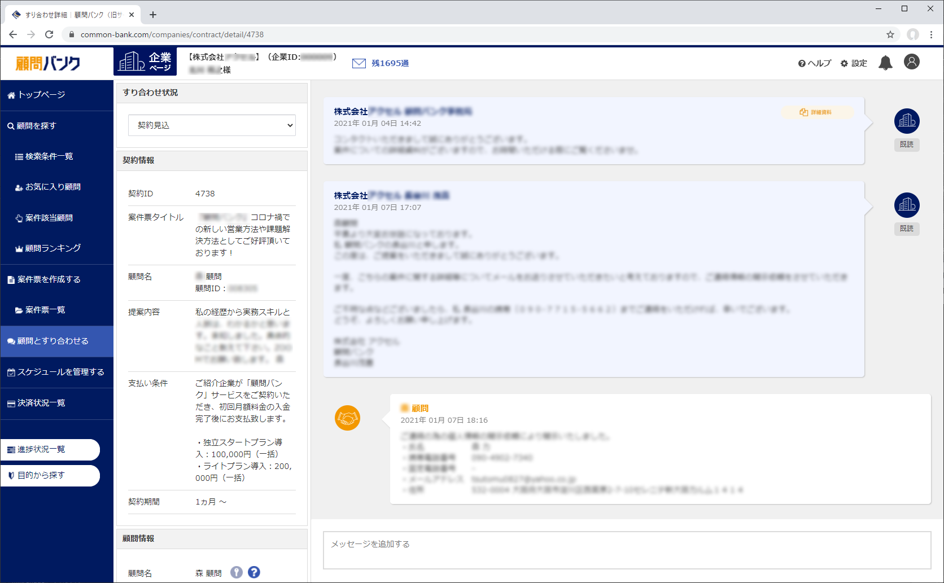Click the orange handshake advisor avatar
The image size is (944, 583).
pos(347,418)
